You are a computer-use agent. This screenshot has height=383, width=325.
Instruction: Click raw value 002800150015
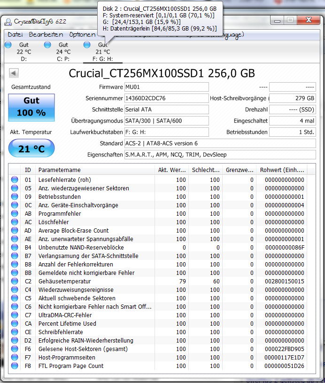click(285, 281)
